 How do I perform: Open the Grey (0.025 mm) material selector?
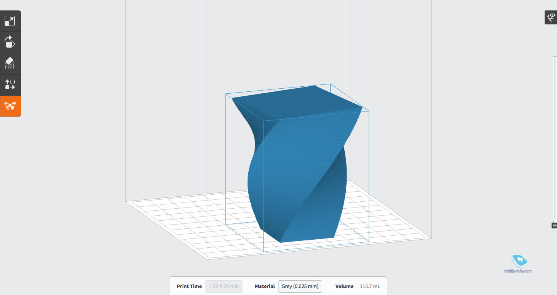(300, 286)
